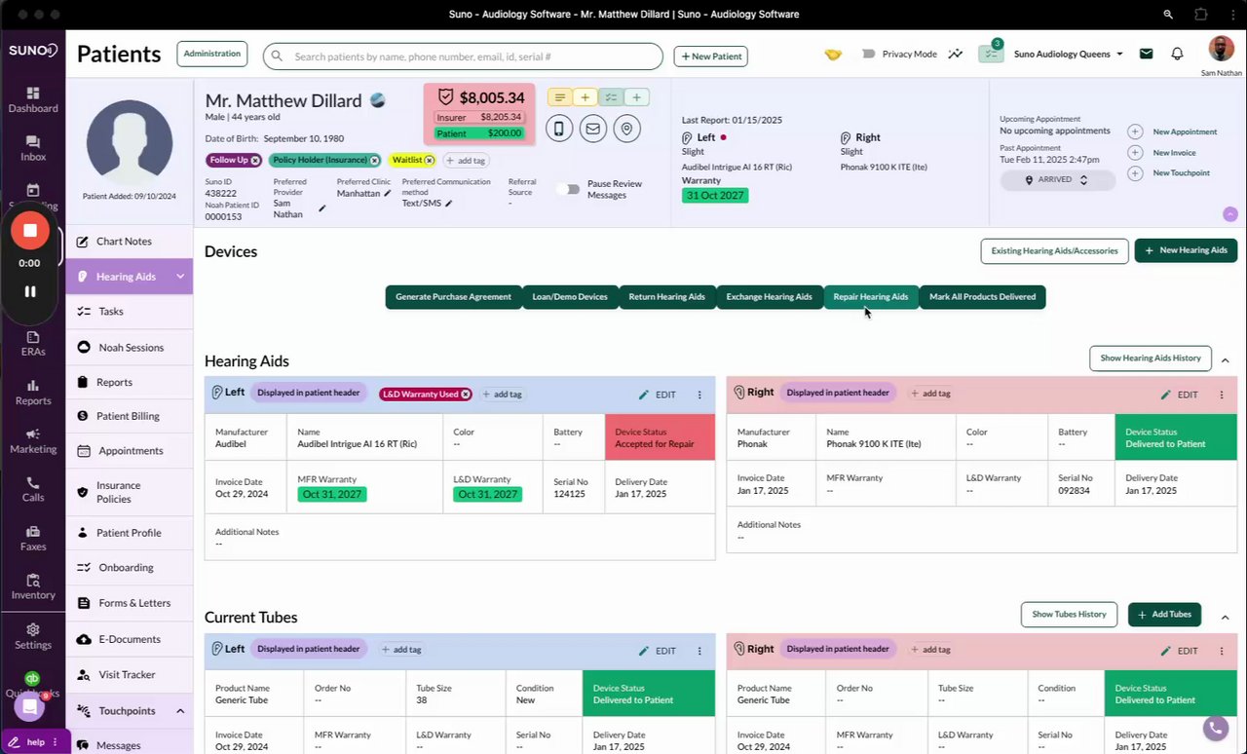1247x754 pixels.
Task: Add a note with the yellow plus icon
Action: 585,97
